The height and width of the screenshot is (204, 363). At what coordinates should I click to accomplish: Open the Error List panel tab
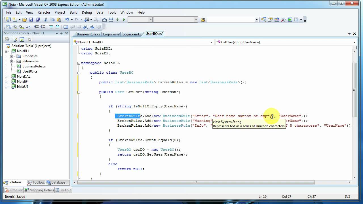tap(14, 190)
